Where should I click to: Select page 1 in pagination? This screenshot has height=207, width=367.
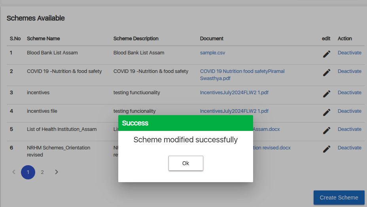(x=28, y=172)
